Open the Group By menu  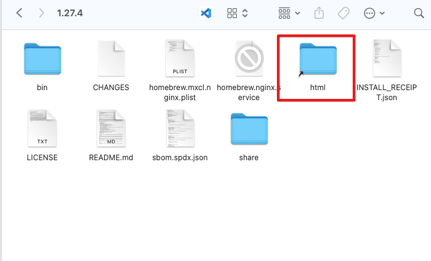click(x=289, y=13)
